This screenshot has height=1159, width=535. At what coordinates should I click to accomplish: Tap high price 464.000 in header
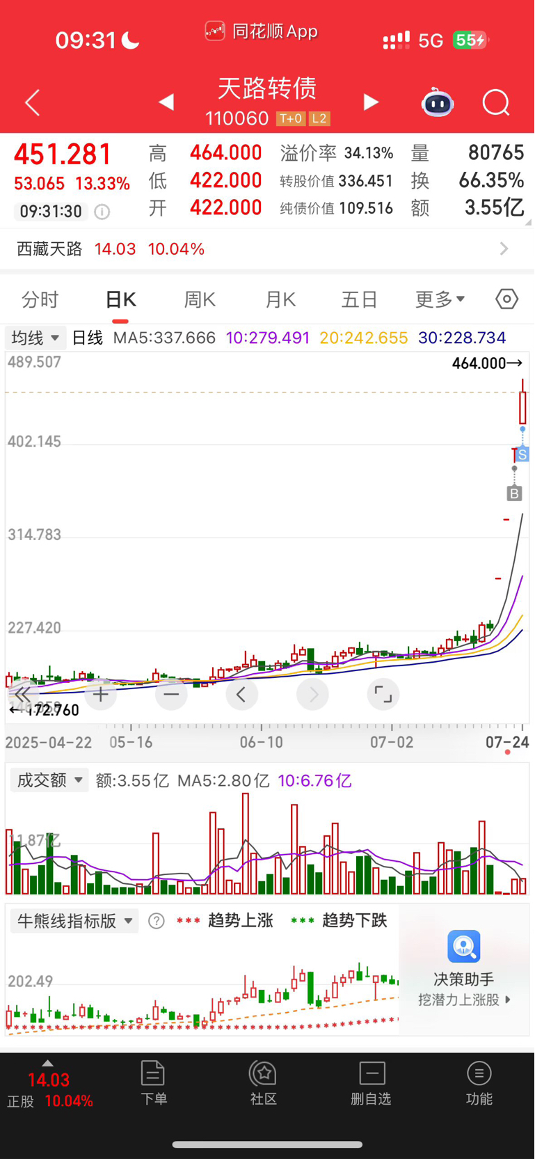click(226, 153)
